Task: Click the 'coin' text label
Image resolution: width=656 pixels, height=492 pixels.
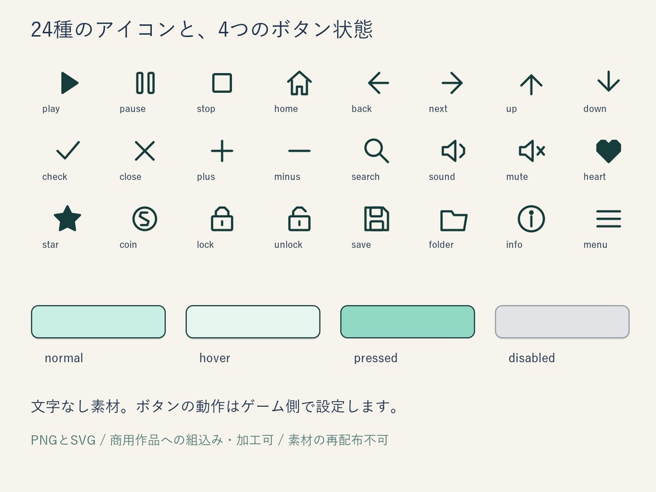Action: pos(128,245)
